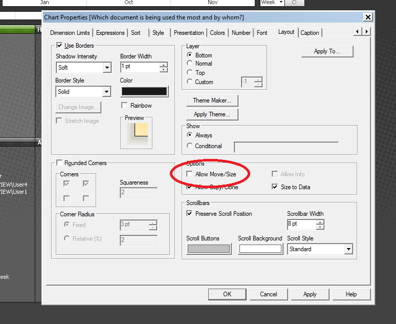Open the Font tab
The height and width of the screenshot is (324, 396).
[x=262, y=33]
